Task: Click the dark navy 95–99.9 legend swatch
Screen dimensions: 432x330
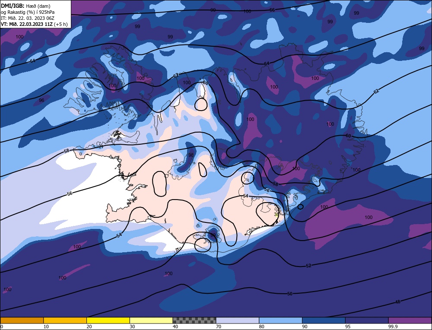Action: tap(367, 320)
